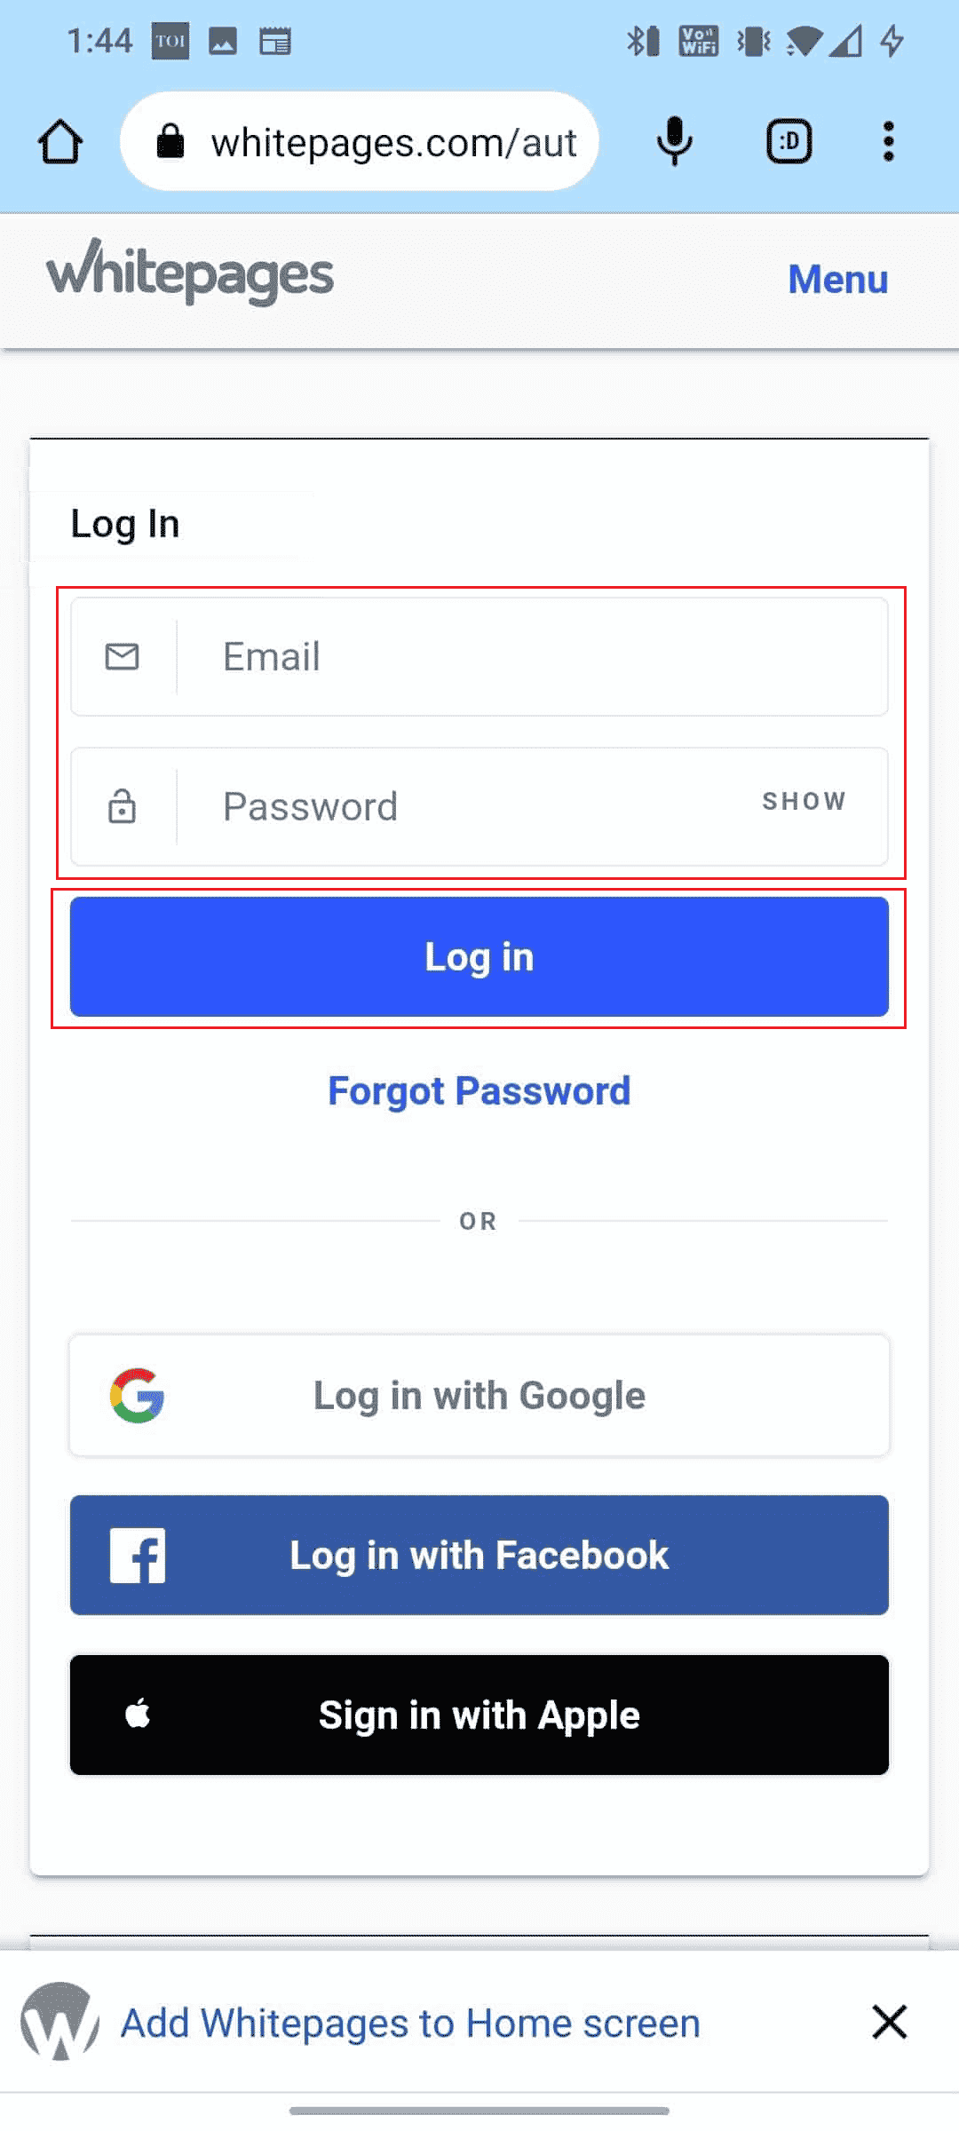Open the Forgot Password link
The height and width of the screenshot is (2131, 959).
[479, 1090]
